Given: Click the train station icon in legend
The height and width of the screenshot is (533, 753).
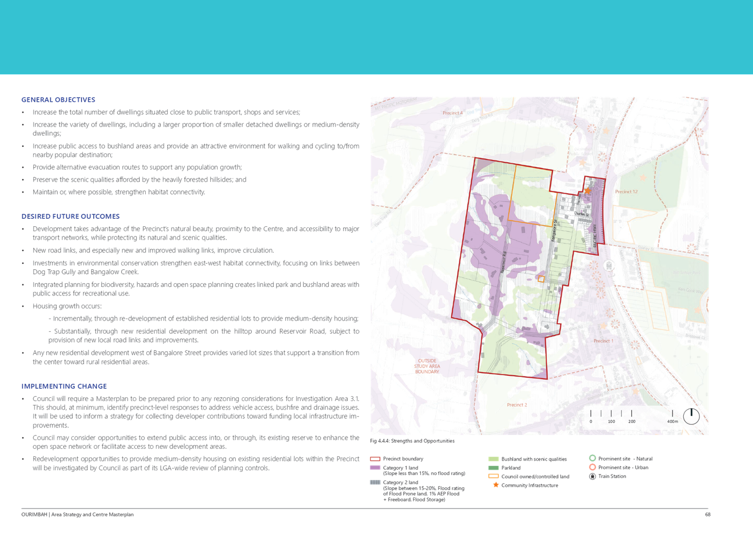Looking at the screenshot, I should (x=592, y=476).
